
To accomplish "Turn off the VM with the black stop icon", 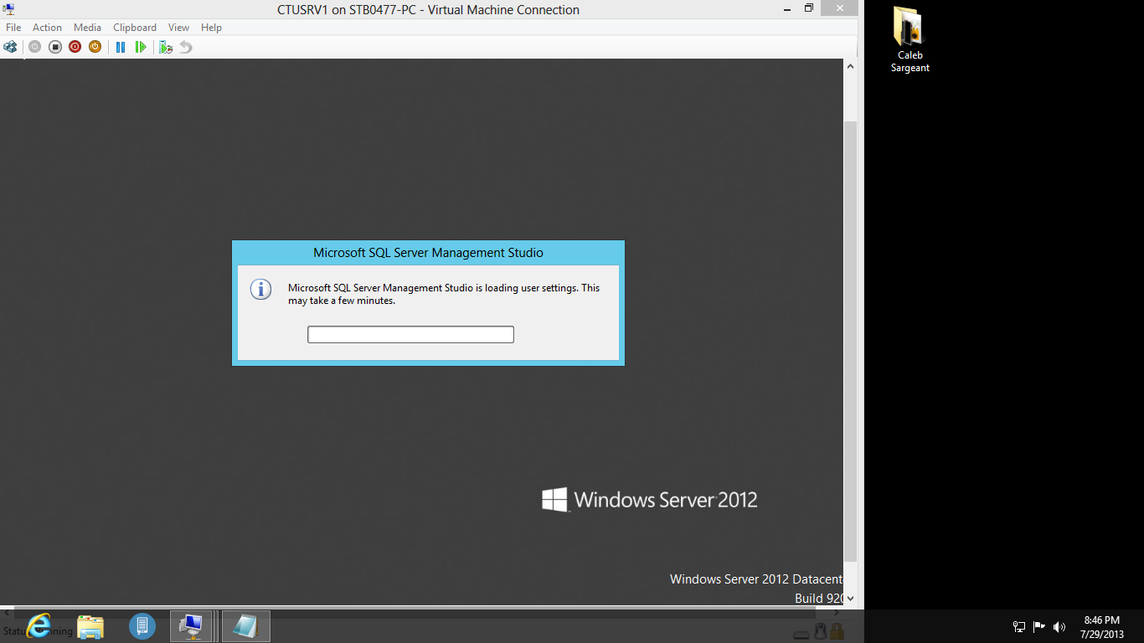I will (54, 47).
